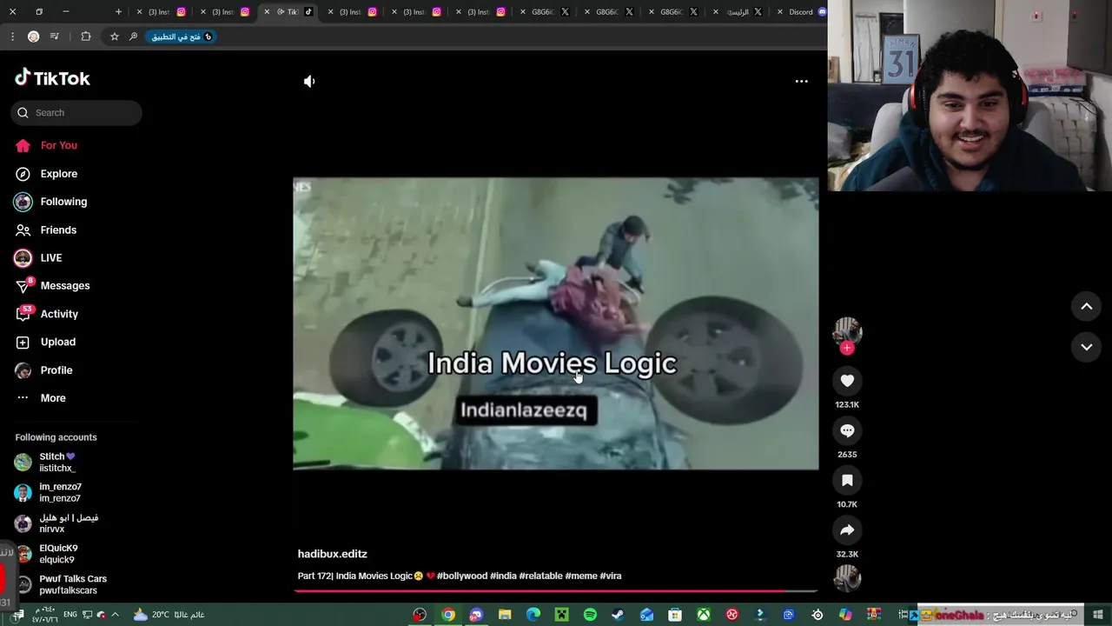Click the share arrow icon
This screenshot has width=1112, height=626.
847,529
